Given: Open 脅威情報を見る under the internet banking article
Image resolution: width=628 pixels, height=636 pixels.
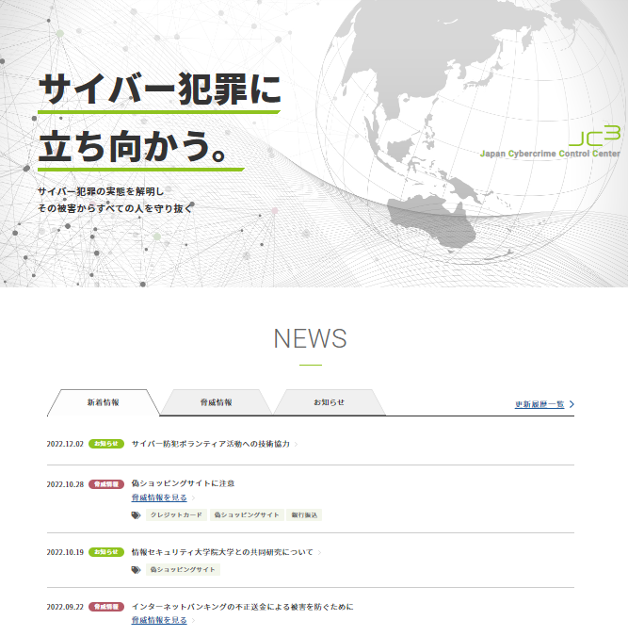Looking at the screenshot, I should tap(158, 621).
